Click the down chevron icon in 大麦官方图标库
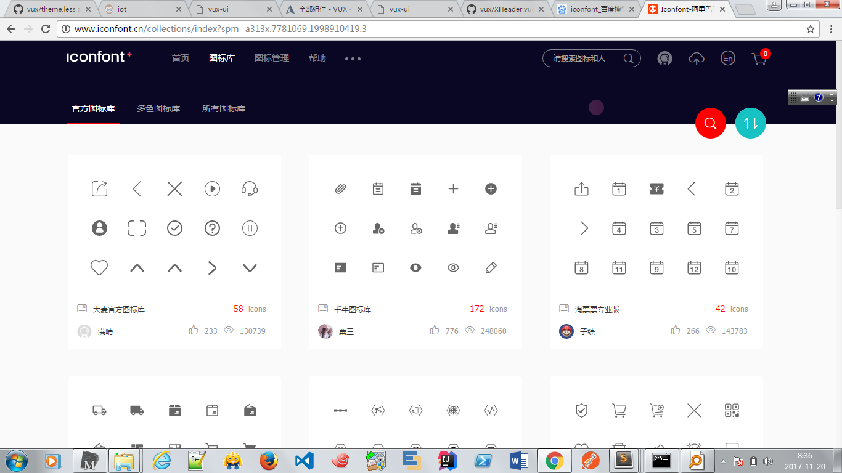Image resolution: width=842 pixels, height=473 pixels. [x=250, y=267]
